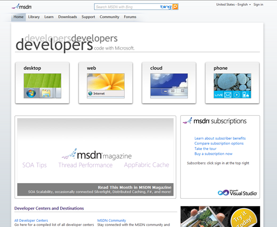Click the Visual Studio logo
Image resolution: width=277 pixels, height=227 pixels.
[237, 192]
